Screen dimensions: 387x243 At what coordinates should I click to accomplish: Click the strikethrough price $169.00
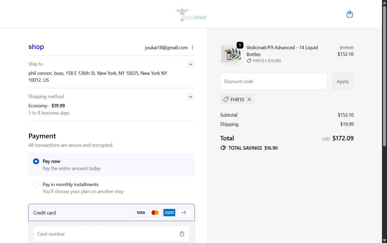click(347, 48)
